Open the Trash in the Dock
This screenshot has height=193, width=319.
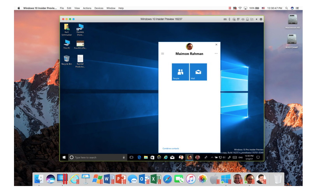(277, 179)
